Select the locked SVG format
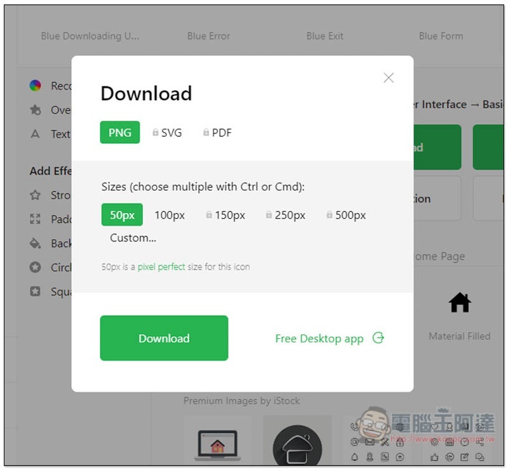Screen dimensions: 508x471 tap(167, 133)
